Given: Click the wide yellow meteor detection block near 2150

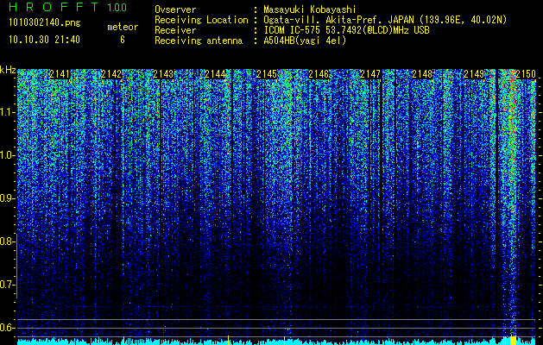Looking at the screenshot, I should point(513,340).
